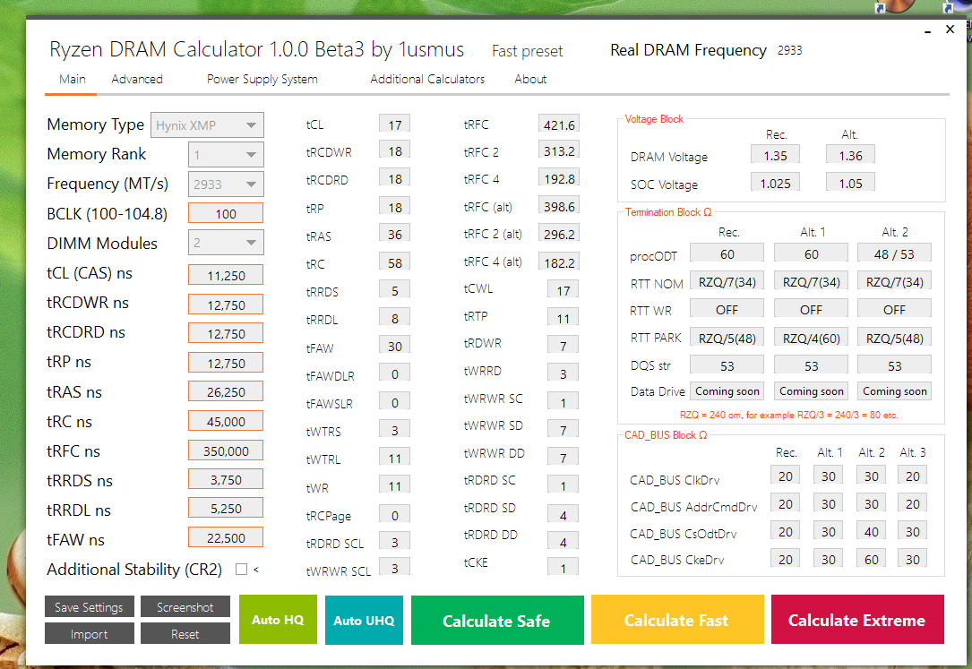Click the tCL (CAS) ns input field

(x=226, y=275)
